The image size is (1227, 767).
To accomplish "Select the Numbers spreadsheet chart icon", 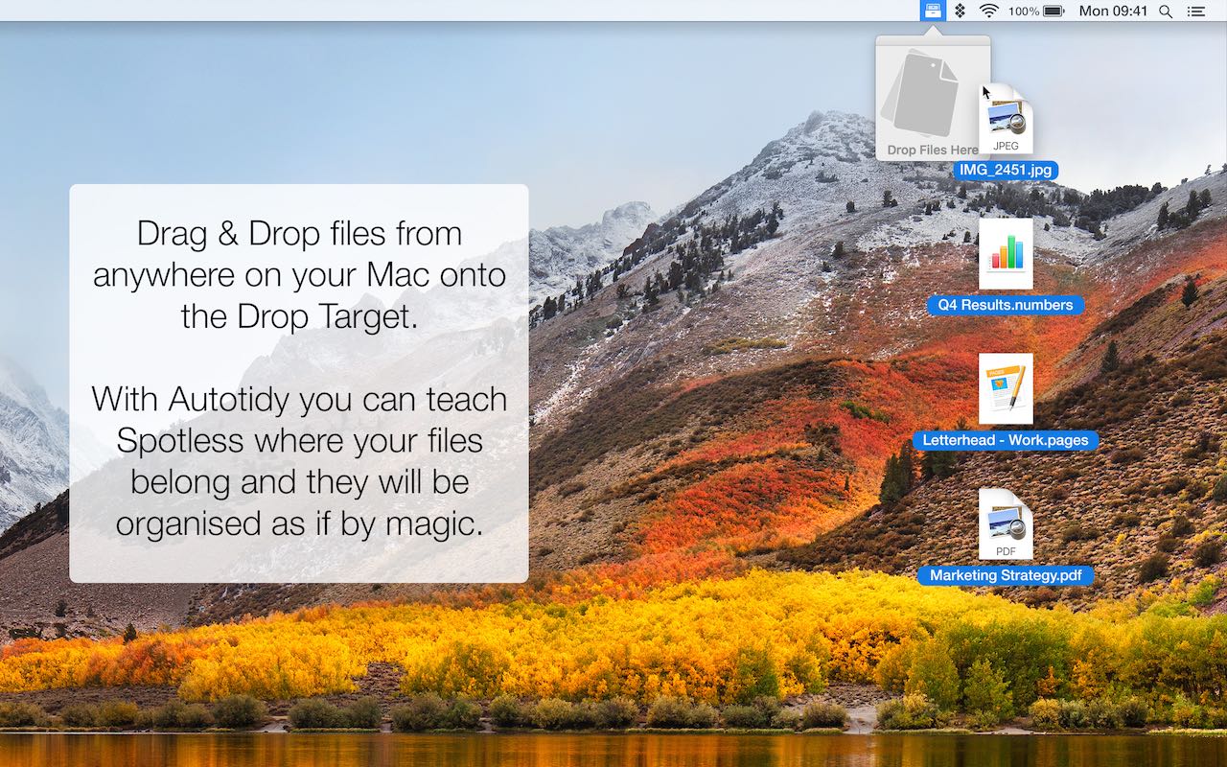I will coord(1006,254).
